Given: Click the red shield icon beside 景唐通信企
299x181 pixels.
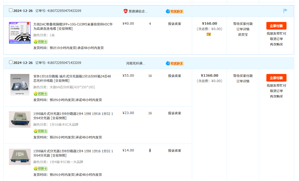Looking at the screenshot, I should [x=125, y=11].
